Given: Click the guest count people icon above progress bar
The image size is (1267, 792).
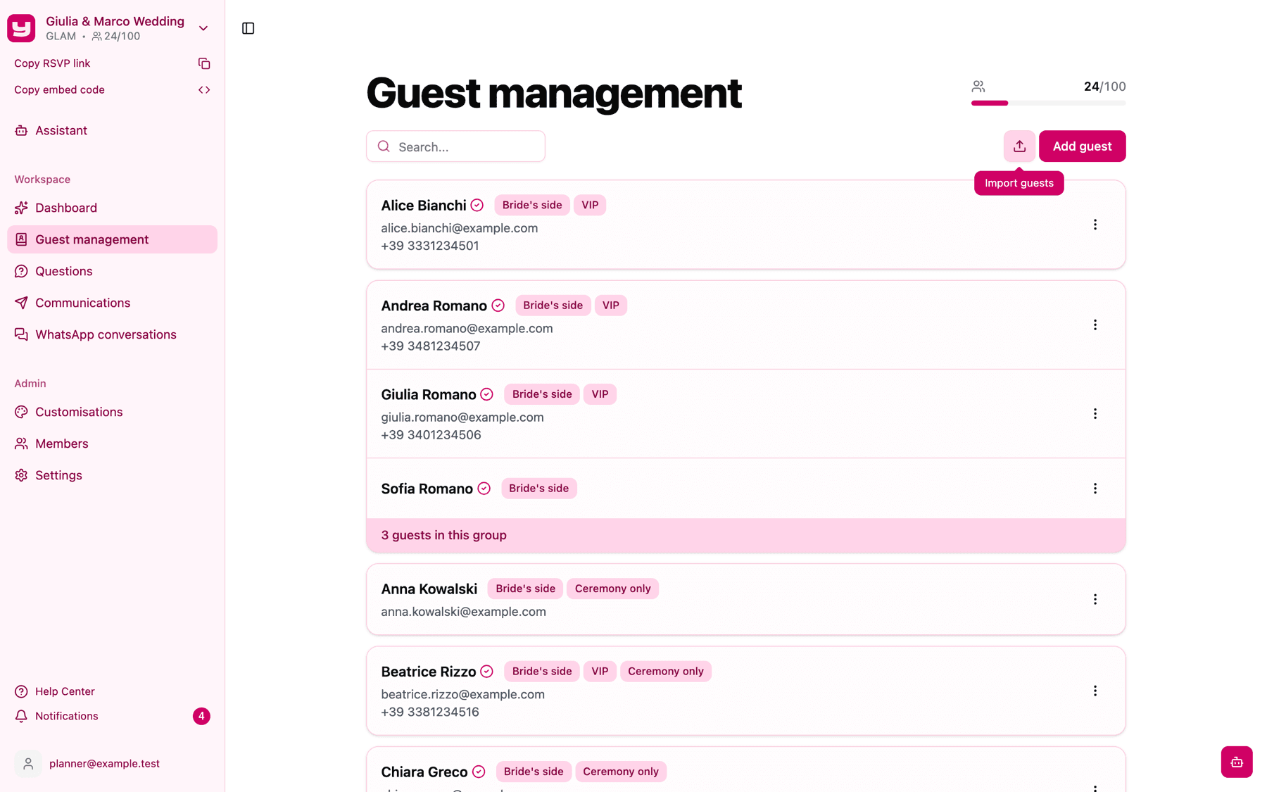Looking at the screenshot, I should (x=978, y=87).
